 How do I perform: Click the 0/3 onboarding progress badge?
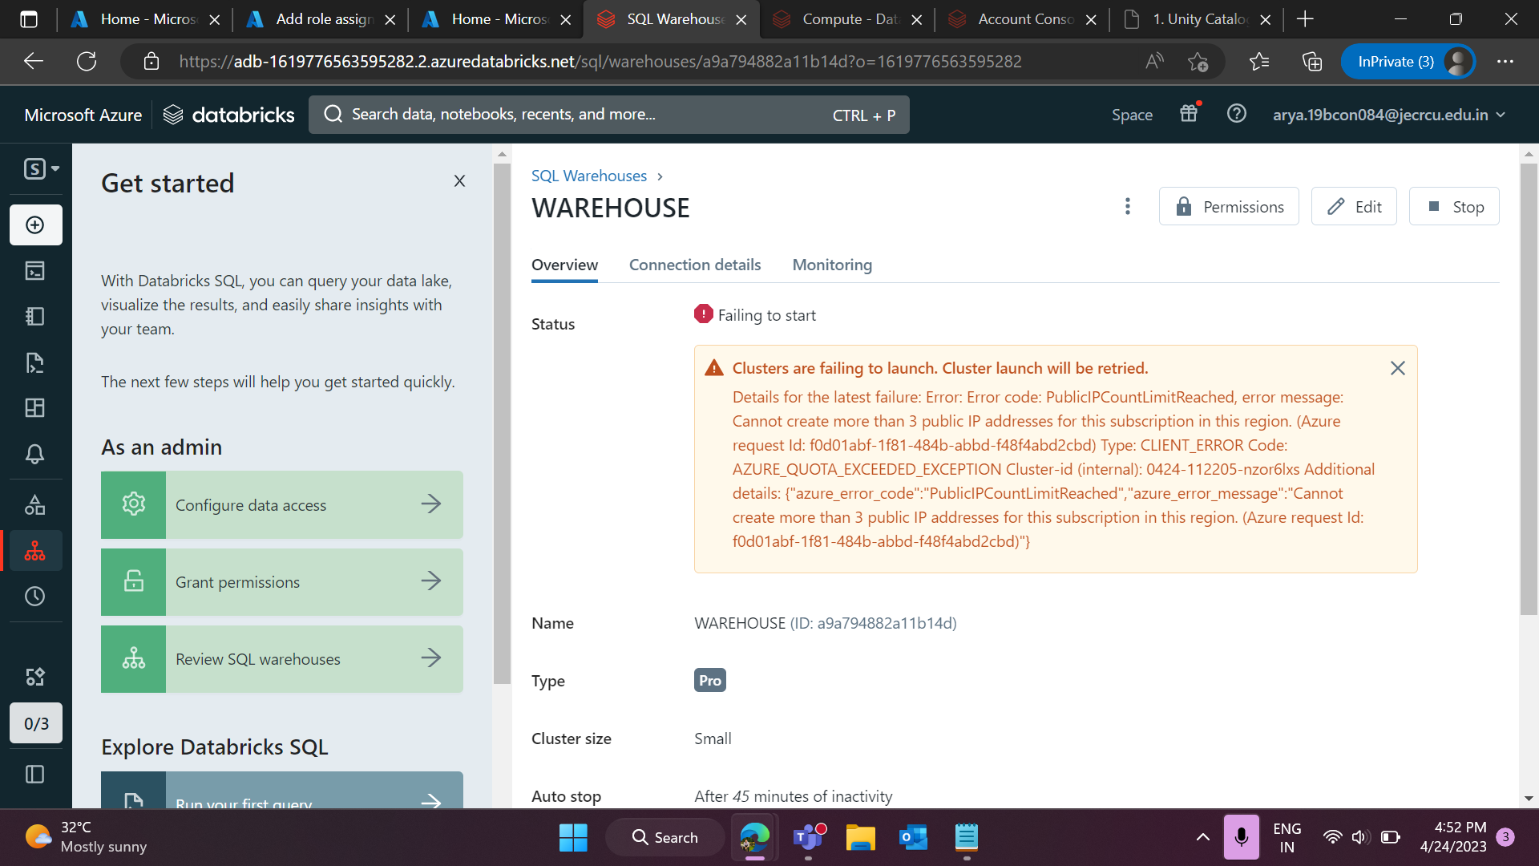pos(36,724)
